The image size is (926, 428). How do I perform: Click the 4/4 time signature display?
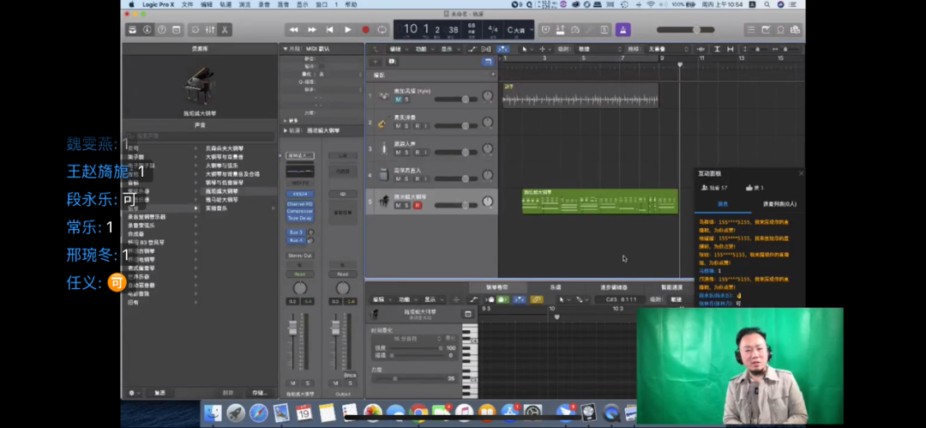point(492,29)
